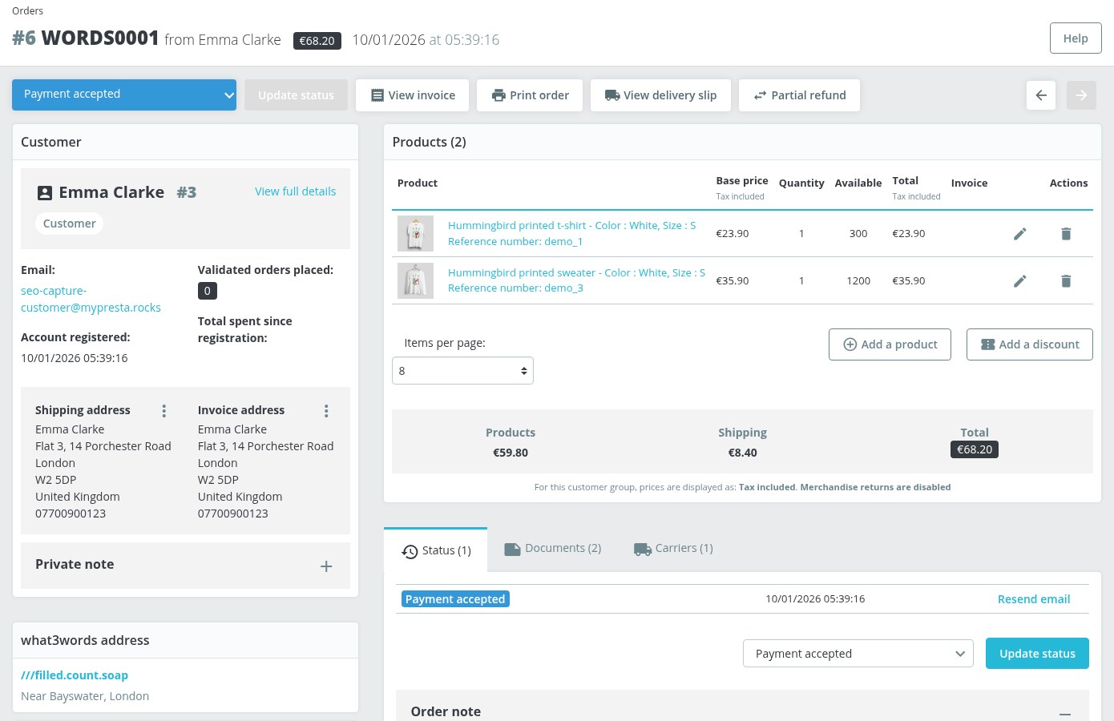The height and width of the screenshot is (721, 1114).
Task: Open the top order status dropdown
Action: click(124, 95)
